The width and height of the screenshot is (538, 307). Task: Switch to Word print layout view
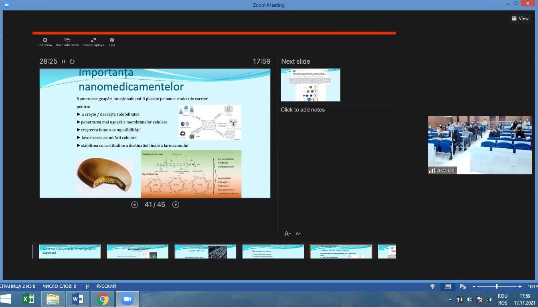click(448, 286)
